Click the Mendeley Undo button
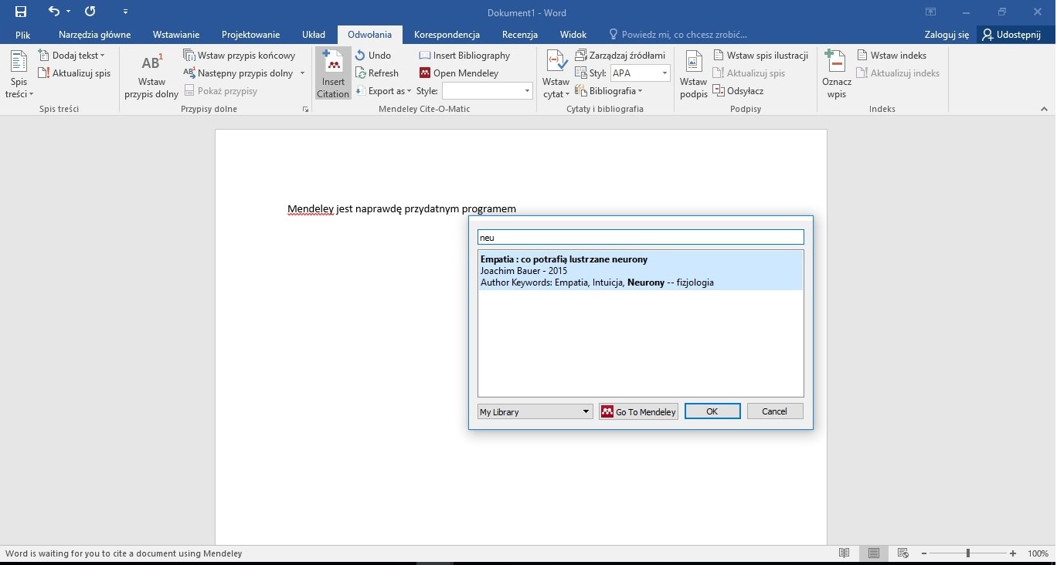The width and height of the screenshot is (1057, 565). pyautogui.click(x=373, y=56)
